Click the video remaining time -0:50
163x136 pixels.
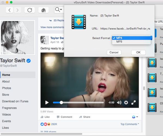[x=111, y=102]
